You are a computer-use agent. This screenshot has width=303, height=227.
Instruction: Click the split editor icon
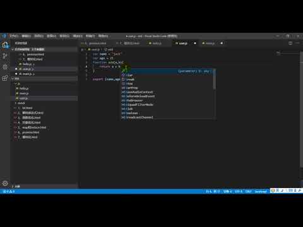point(290,44)
